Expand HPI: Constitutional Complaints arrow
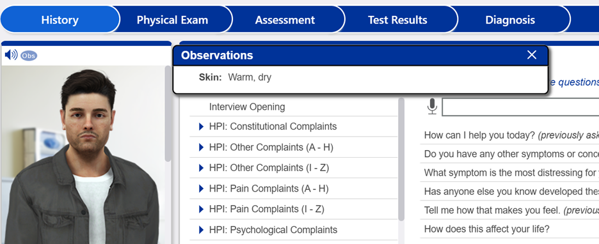Viewport: 599px width, 244px height. [x=202, y=126]
